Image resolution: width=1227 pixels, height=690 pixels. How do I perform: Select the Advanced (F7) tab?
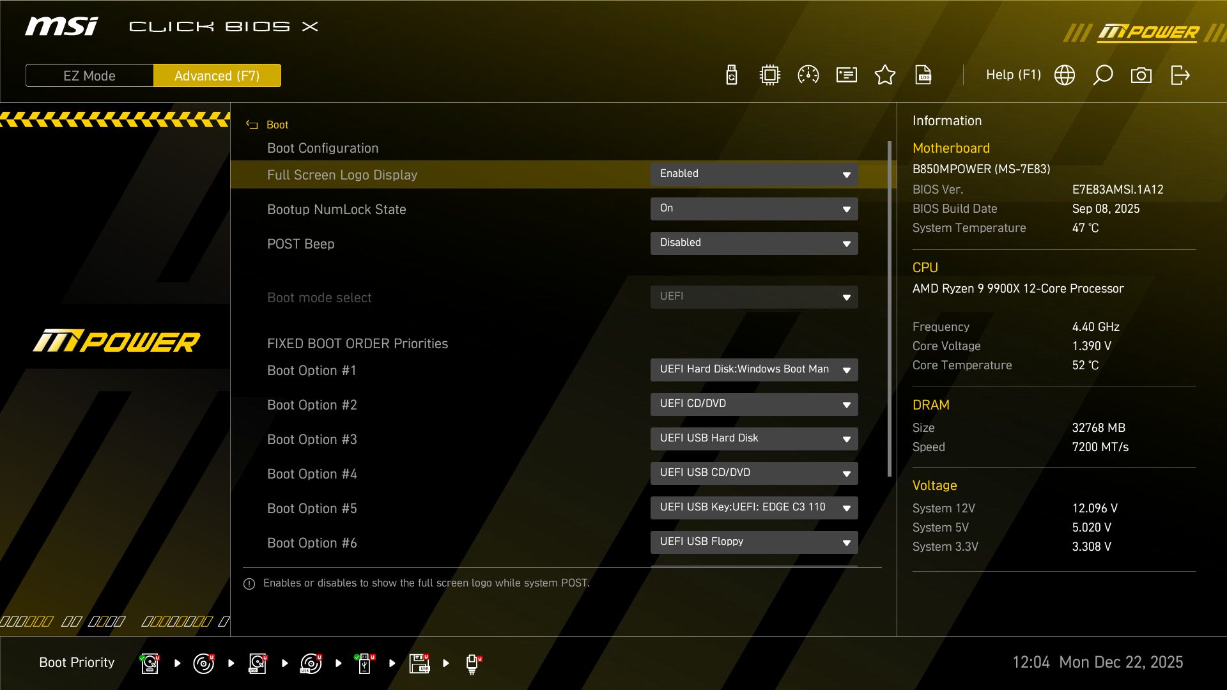click(x=217, y=75)
